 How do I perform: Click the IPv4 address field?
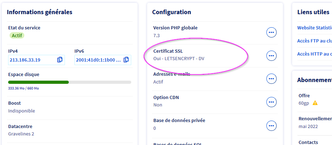click(x=32, y=60)
